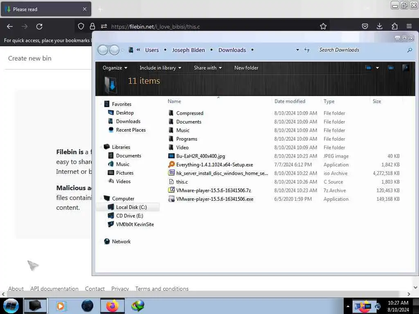Click the Explorer back navigation button
419x314 pixels.
coord(103,50)
